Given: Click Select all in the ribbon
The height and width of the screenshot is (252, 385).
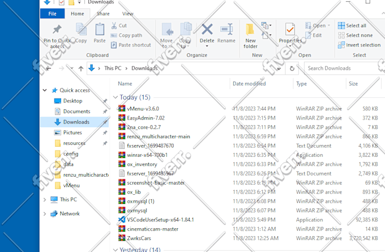Looking at the screenshot, I should [x=352, y=25].
